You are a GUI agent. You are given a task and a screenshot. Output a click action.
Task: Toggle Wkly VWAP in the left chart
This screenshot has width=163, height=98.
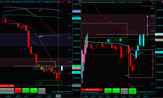[26, 90]
